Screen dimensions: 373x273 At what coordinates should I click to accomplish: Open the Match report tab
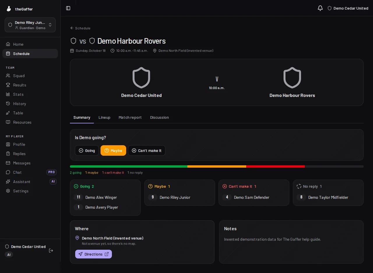point(130,117)
